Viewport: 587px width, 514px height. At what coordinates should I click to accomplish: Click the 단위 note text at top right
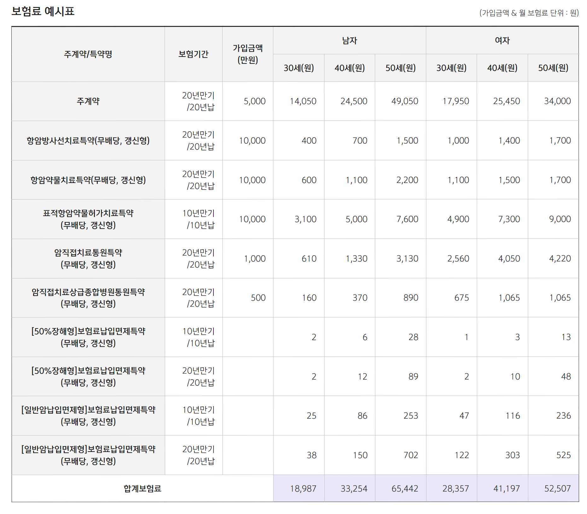[x=530, y=13]
